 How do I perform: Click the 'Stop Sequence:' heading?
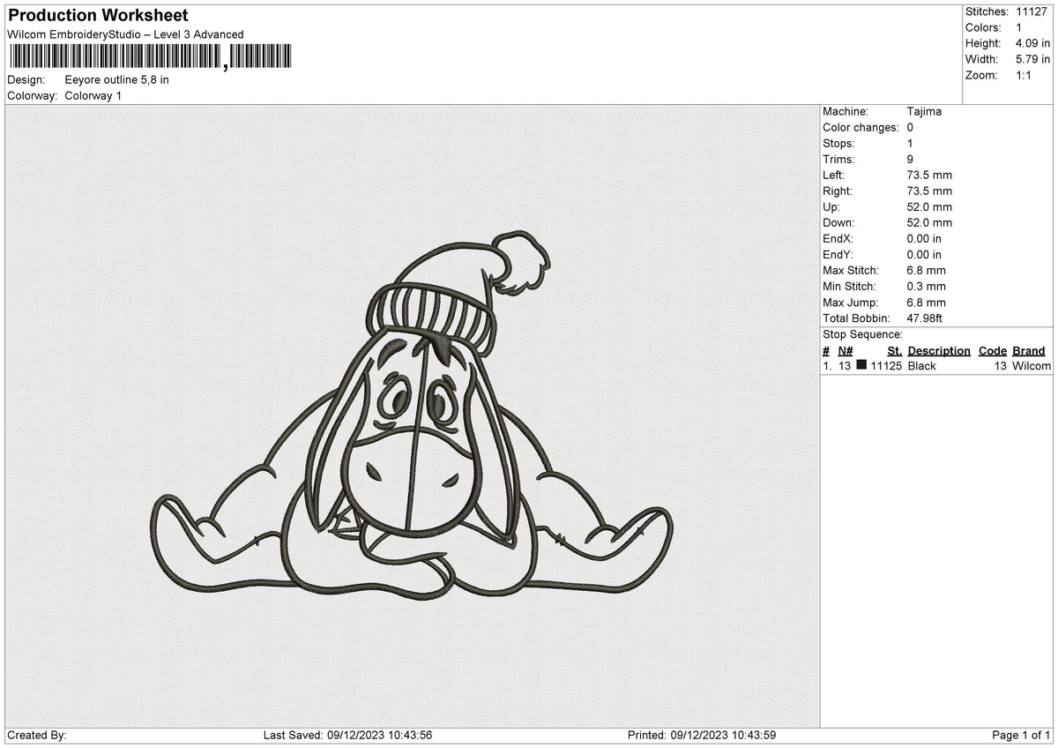pyautogui.click(x=862, y=334)
